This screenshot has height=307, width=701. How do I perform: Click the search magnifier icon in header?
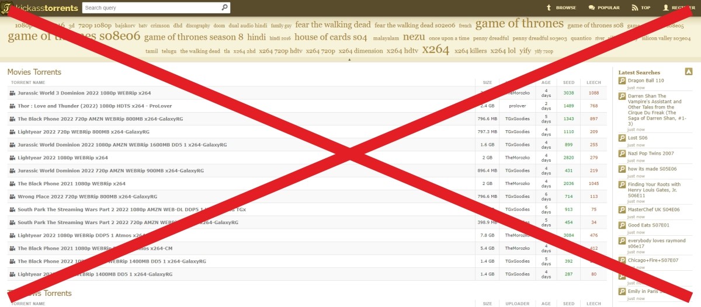click(225, 8)
